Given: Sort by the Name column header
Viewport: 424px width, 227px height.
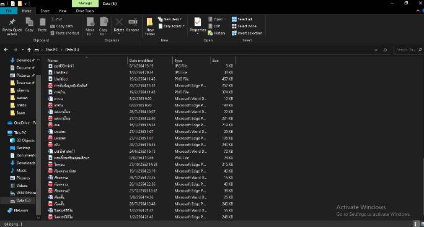Looking at the screenshot, I should pyautogui.click(x=86, y=61).
